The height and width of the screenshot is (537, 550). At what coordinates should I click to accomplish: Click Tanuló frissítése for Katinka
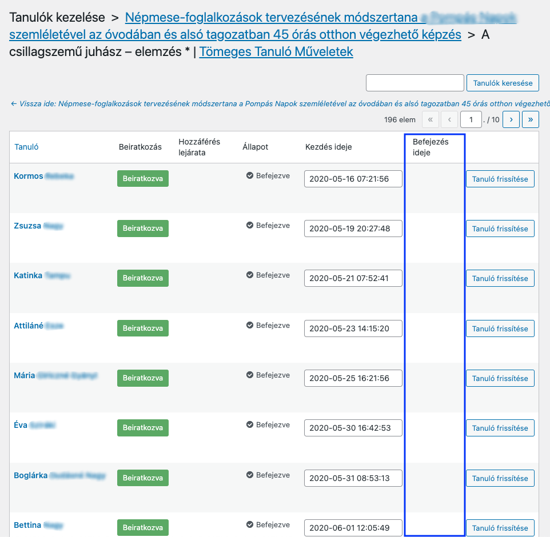click(x=500, y=278)
